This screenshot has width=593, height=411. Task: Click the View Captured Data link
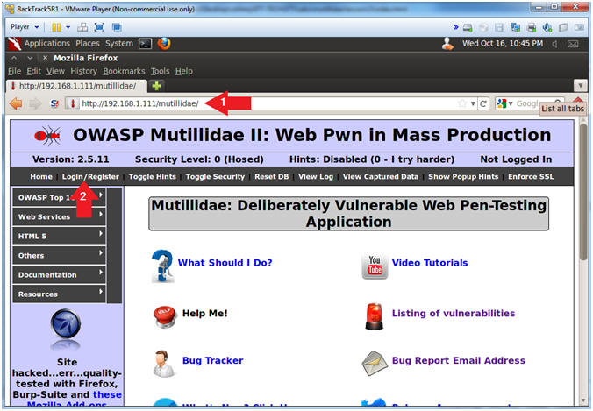pyautogui.click(x=381, y=176)
